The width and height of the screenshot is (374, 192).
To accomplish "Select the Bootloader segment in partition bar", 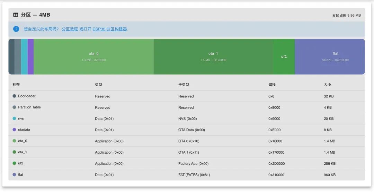I will coord(11,57).
